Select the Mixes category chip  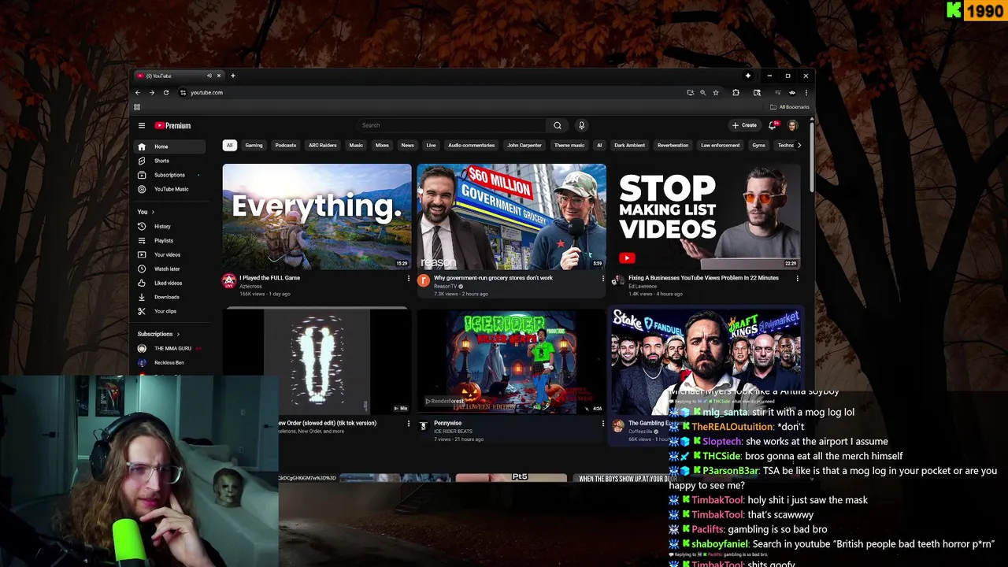382,145
